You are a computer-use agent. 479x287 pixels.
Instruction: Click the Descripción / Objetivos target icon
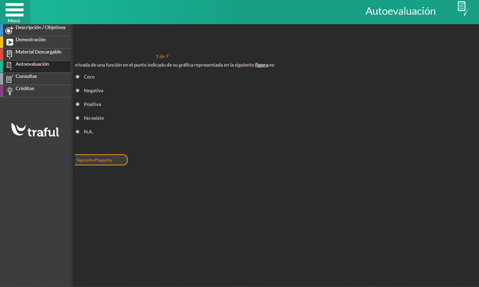(9, 30)
